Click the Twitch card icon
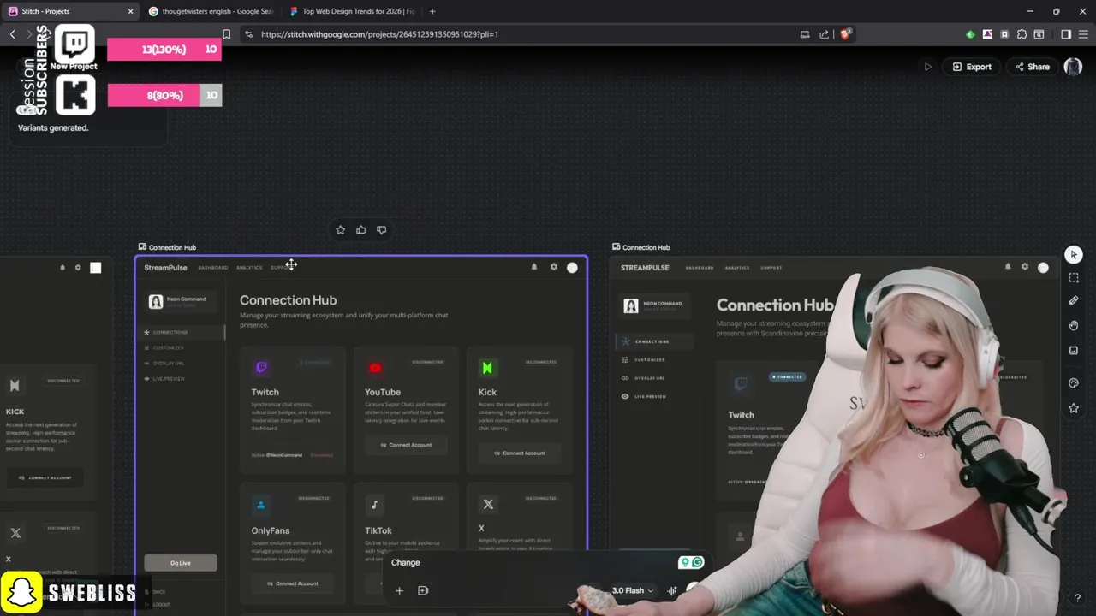Screen dimensions: 1096x616 [x=261, y=368]
